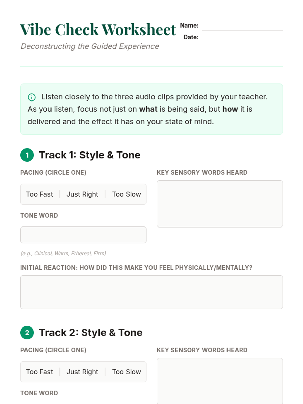Choose Just Right pacing for Track 2
This screenshot has height=404, width=303.
click(x=82, y=372)
